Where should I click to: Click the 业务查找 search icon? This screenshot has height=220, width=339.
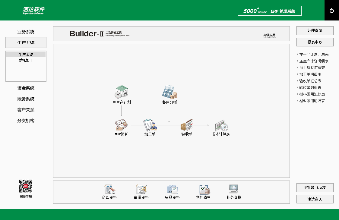point(234,189)
